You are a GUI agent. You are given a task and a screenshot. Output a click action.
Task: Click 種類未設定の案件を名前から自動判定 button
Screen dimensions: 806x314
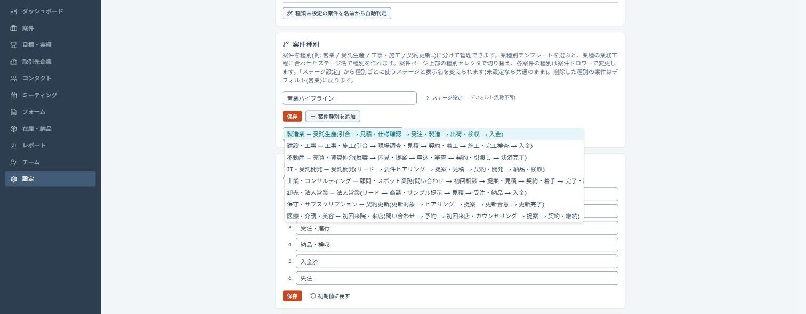pos(337,13)
